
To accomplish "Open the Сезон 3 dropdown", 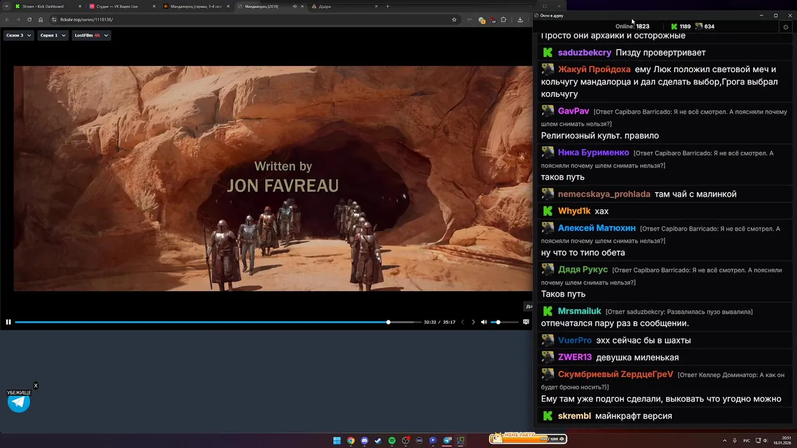I will pos(19,35).
